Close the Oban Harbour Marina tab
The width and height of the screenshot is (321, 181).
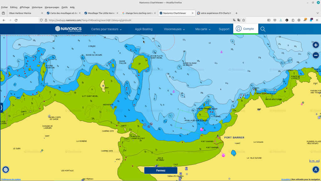(42, 13)
